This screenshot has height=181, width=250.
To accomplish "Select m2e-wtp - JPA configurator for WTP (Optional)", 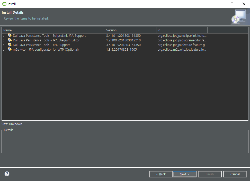I will pos(46,50).
